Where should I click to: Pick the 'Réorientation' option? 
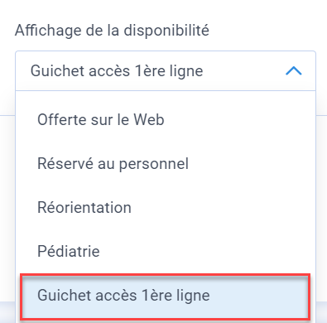166,207
